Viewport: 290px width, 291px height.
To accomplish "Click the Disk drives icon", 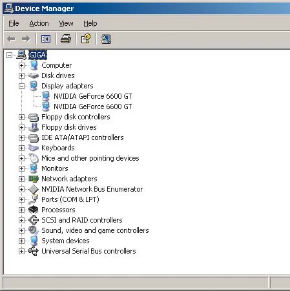I will coord(34,75).
